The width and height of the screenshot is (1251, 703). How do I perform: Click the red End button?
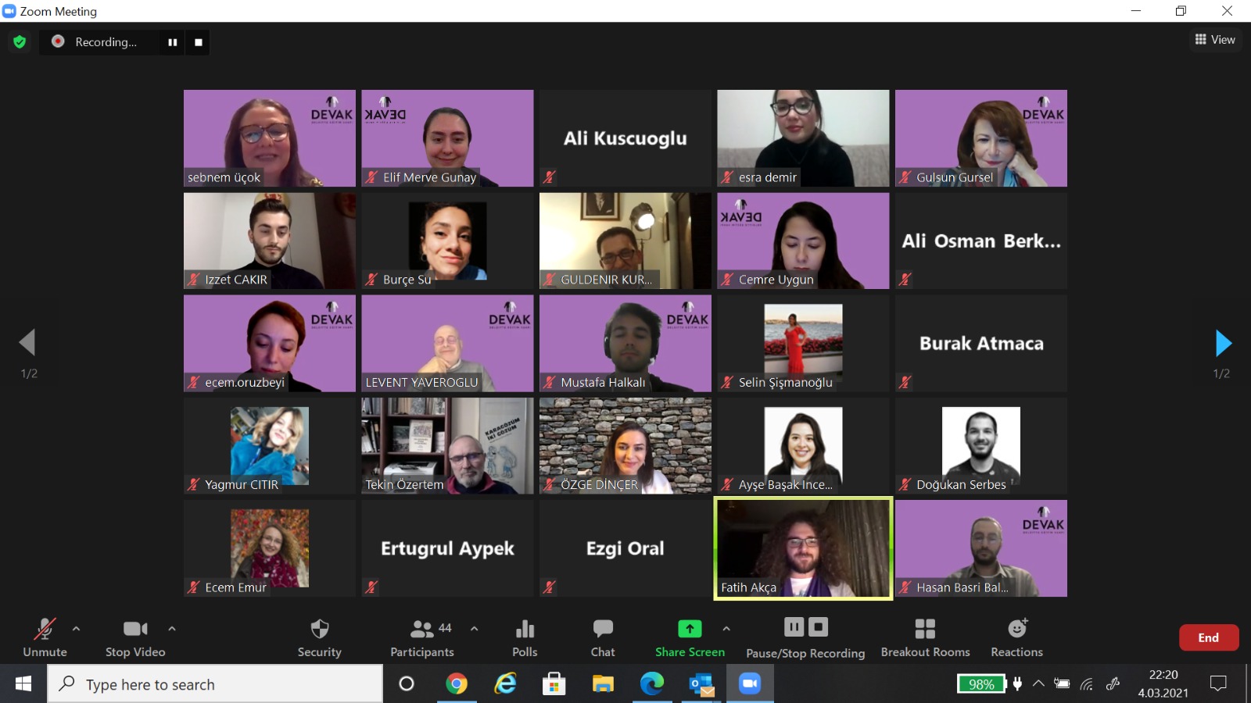pyautogui.click(x=1208, y=637)
